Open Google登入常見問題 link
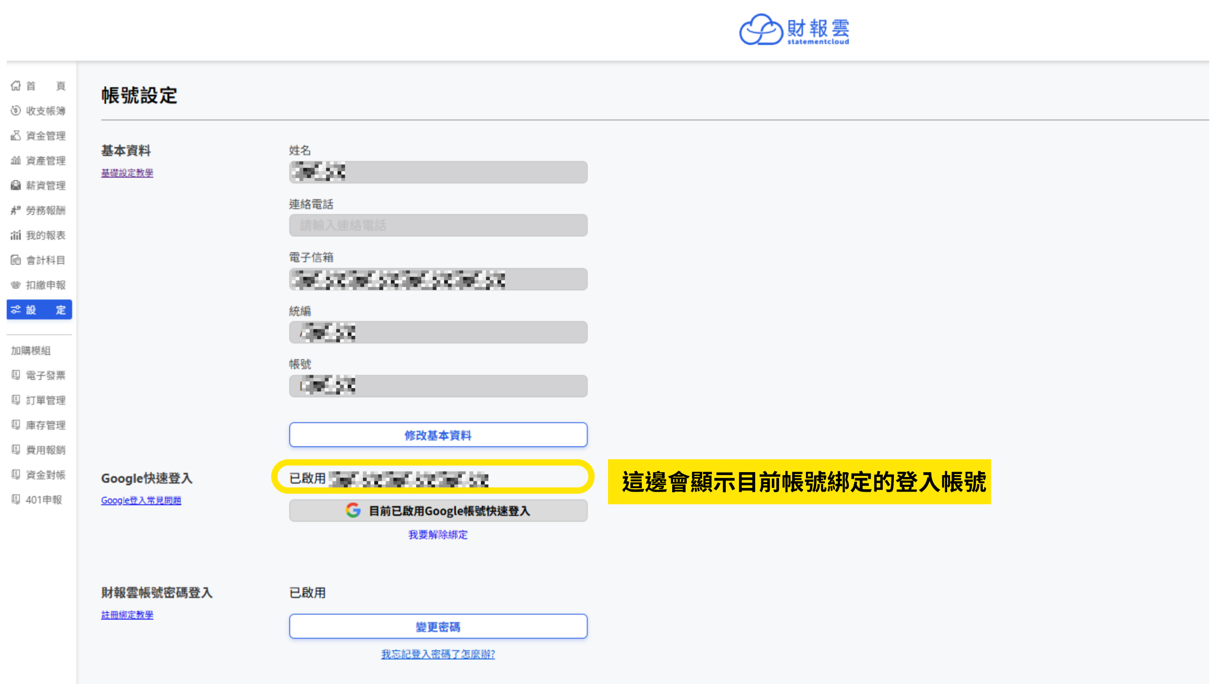Viewport: 1216px width, 684px height. tap(141, 500)
